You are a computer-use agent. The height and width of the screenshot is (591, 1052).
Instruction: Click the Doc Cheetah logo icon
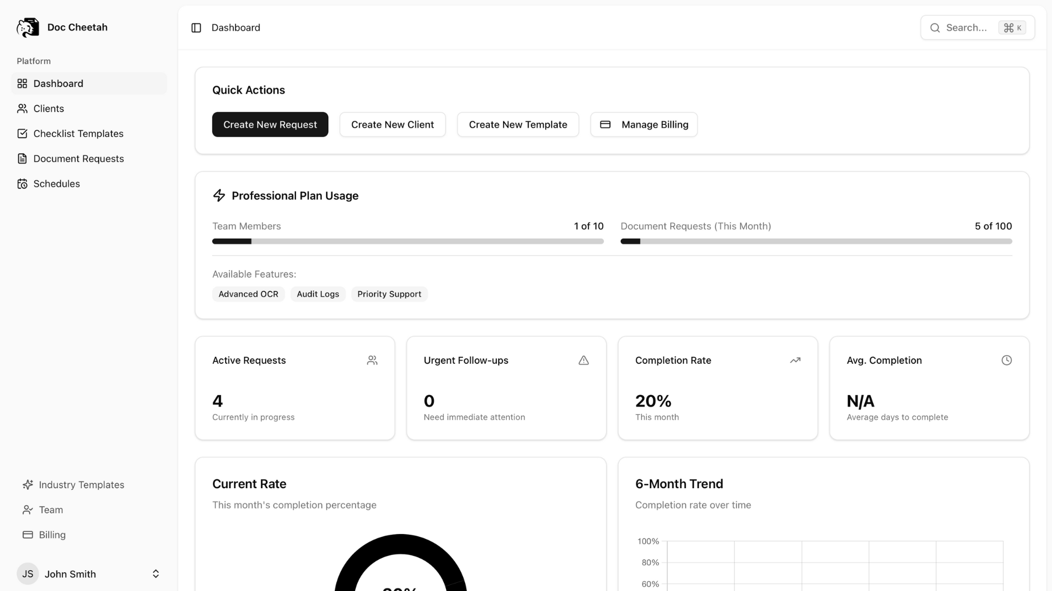pyautogui.click(x=27, y=27)
